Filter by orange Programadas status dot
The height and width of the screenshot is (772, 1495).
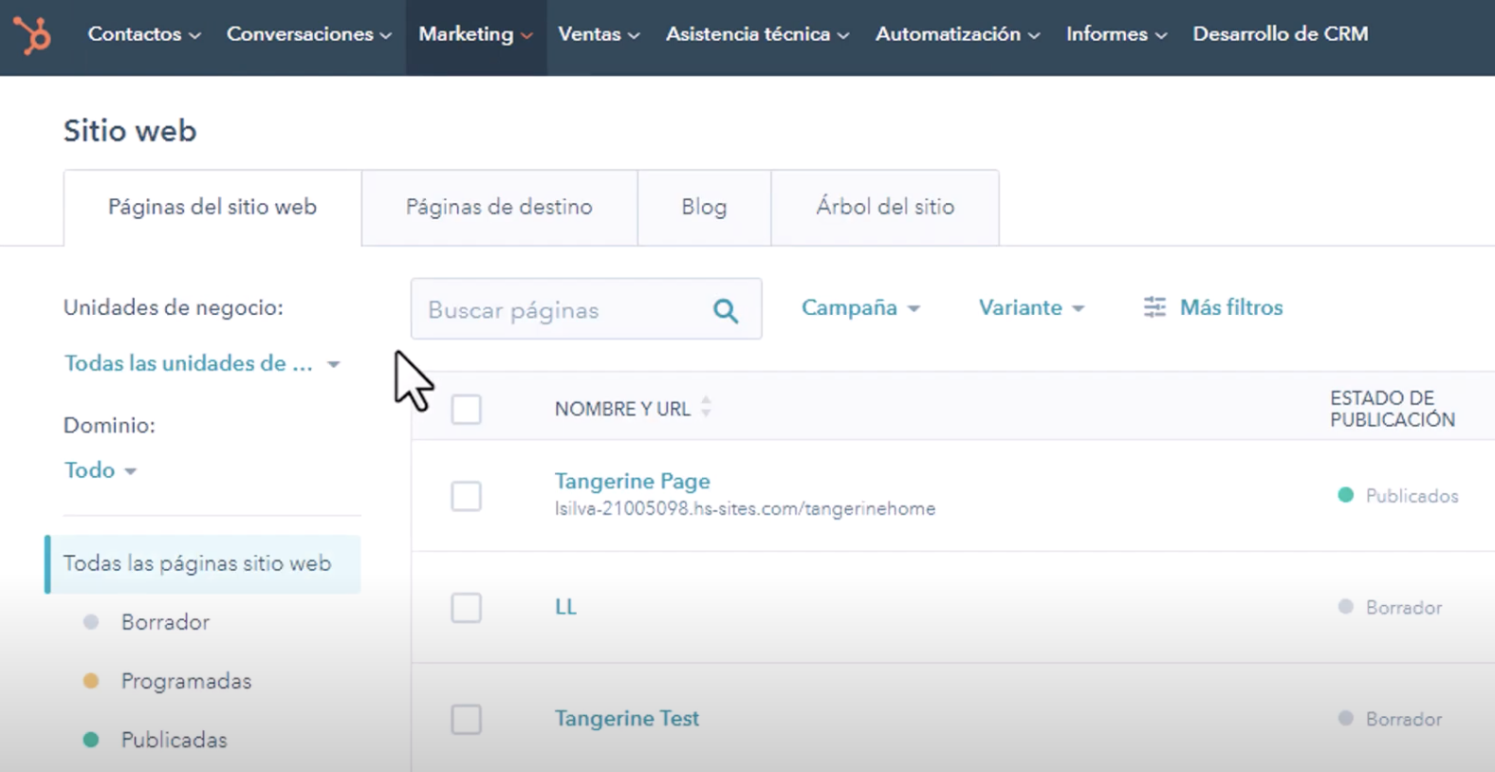pos(91,681)
